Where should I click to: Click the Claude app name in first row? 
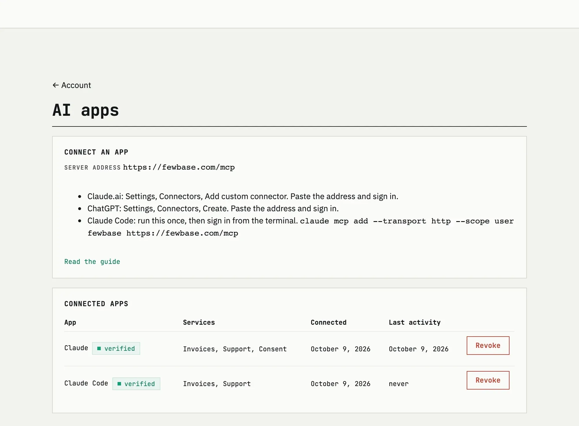76,348
